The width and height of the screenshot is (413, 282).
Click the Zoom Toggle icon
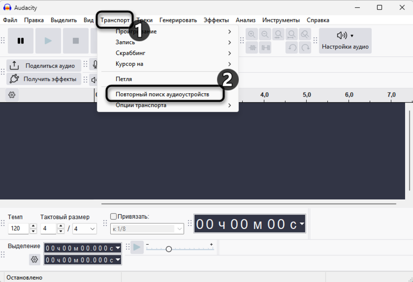[x=305, y=35]
